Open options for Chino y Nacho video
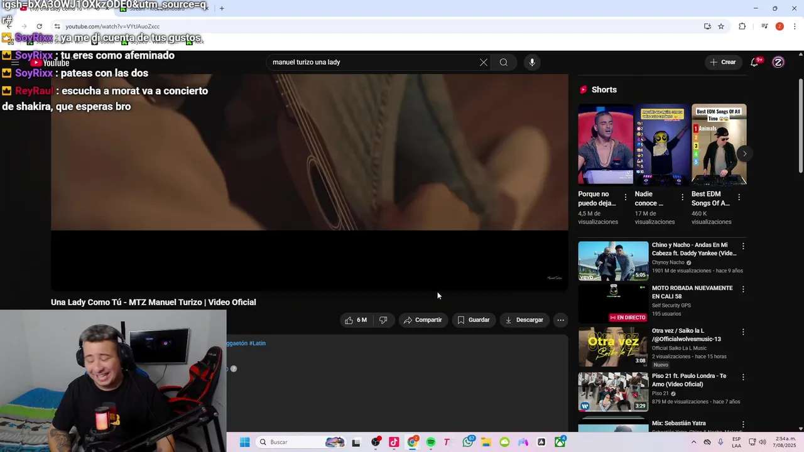804x452 pixels. click(x=743, y=246)
